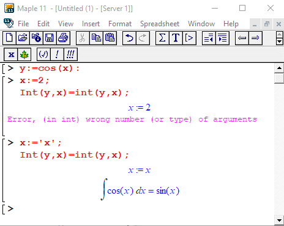
Task: Open a file using the folder icon
Action: 23,38
